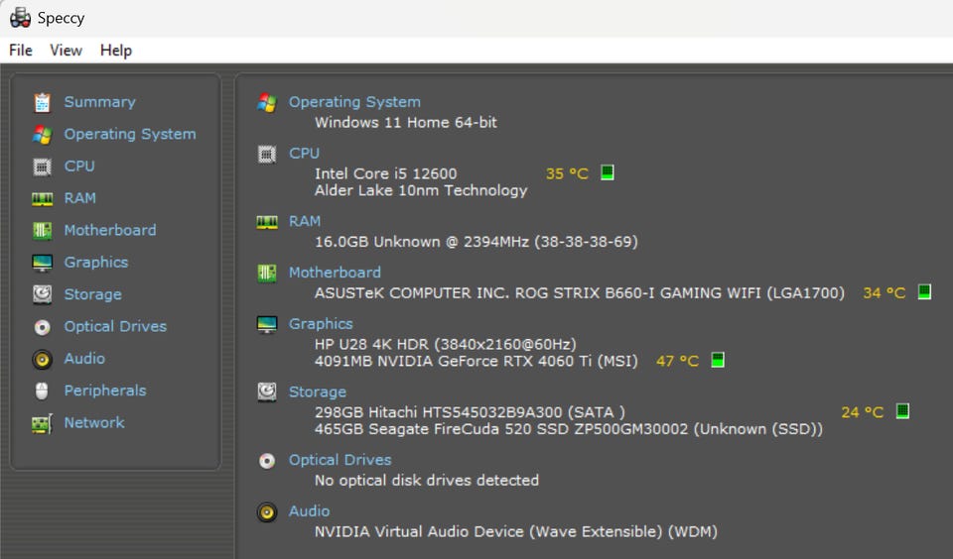Open Motherboard section in sidebar
The image size is (953, 559).
(x=110, y=230)
